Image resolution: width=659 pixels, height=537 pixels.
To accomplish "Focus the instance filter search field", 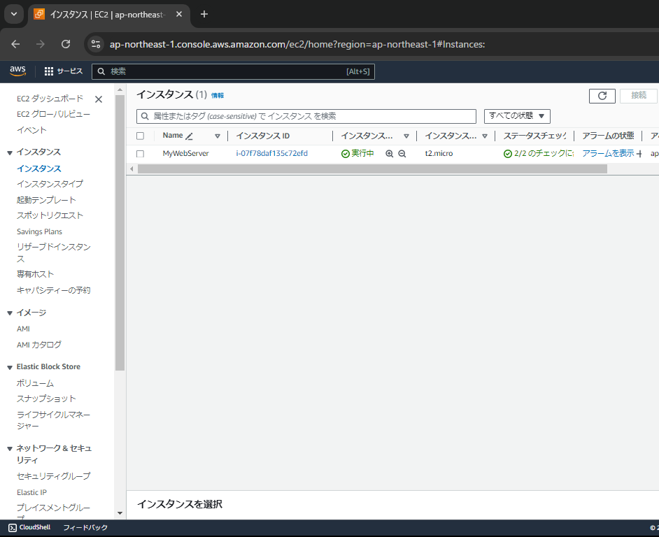I will (306, 116).
